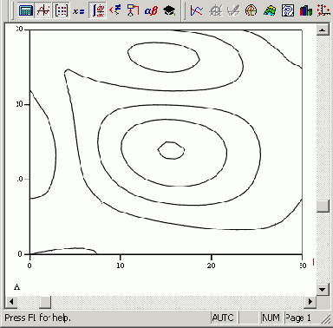Insert a 3D Scatter plot
The height and width of the screenshot is (328, 333).
tap(323, 10)
